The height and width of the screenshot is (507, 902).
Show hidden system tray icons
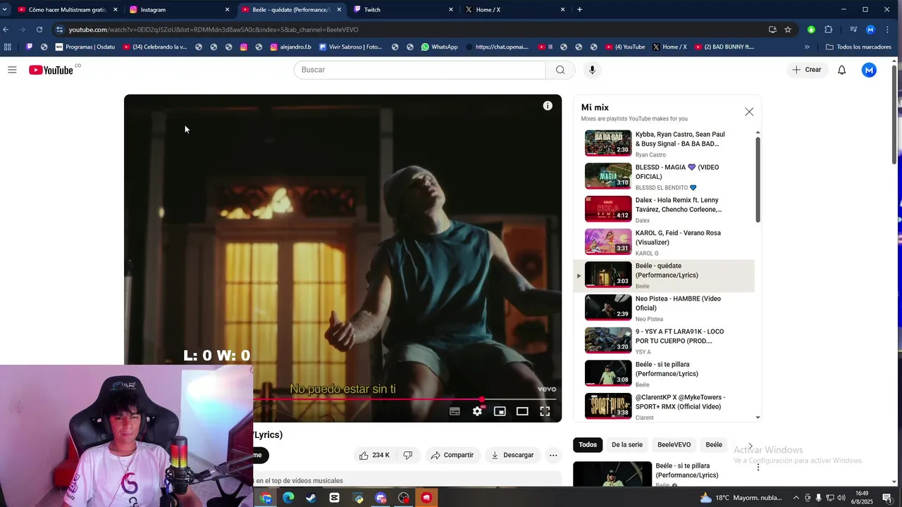pyautogui.click(x=797, y=498)
